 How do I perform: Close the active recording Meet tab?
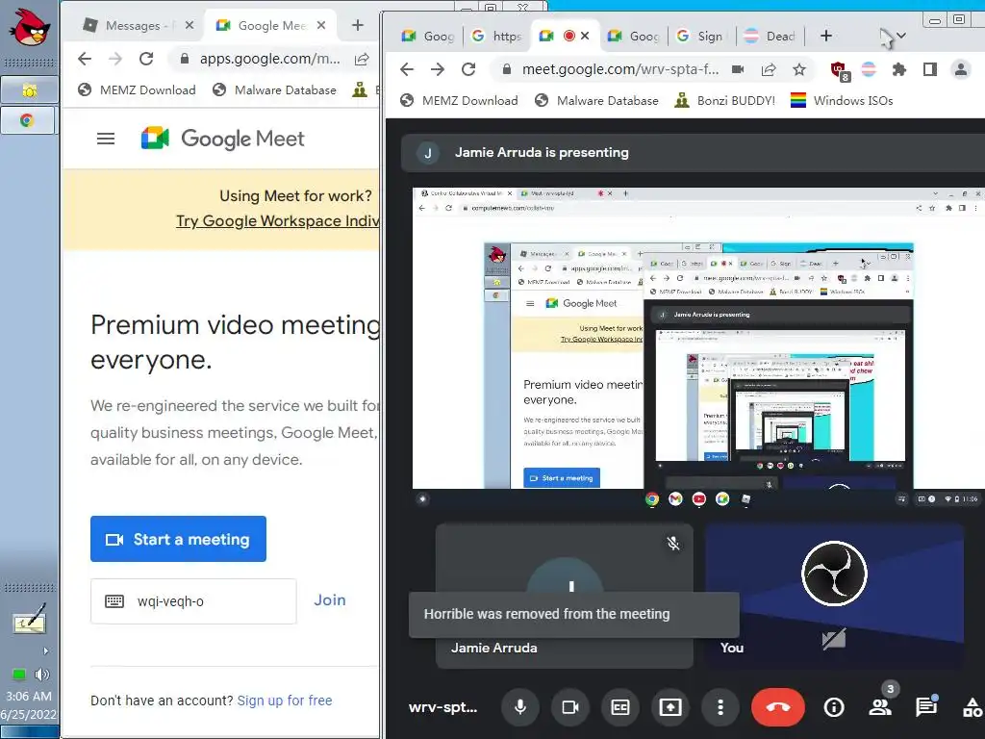585,36
